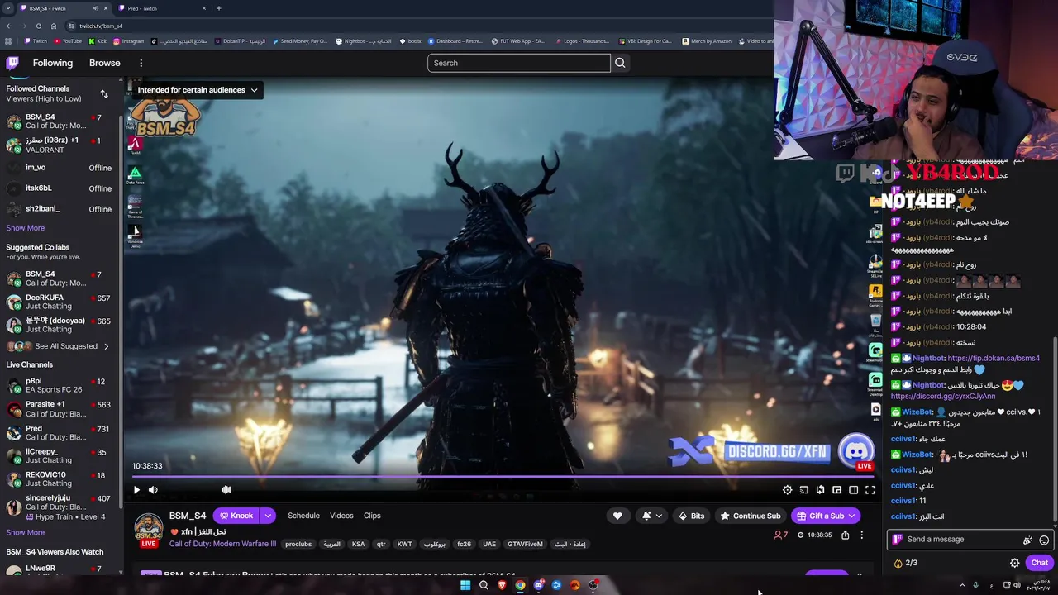The height and width of the screenshot is (595, 1058).
Task: Open the more options dots under player
Action: pyautogui.click(x=861, y=535)
